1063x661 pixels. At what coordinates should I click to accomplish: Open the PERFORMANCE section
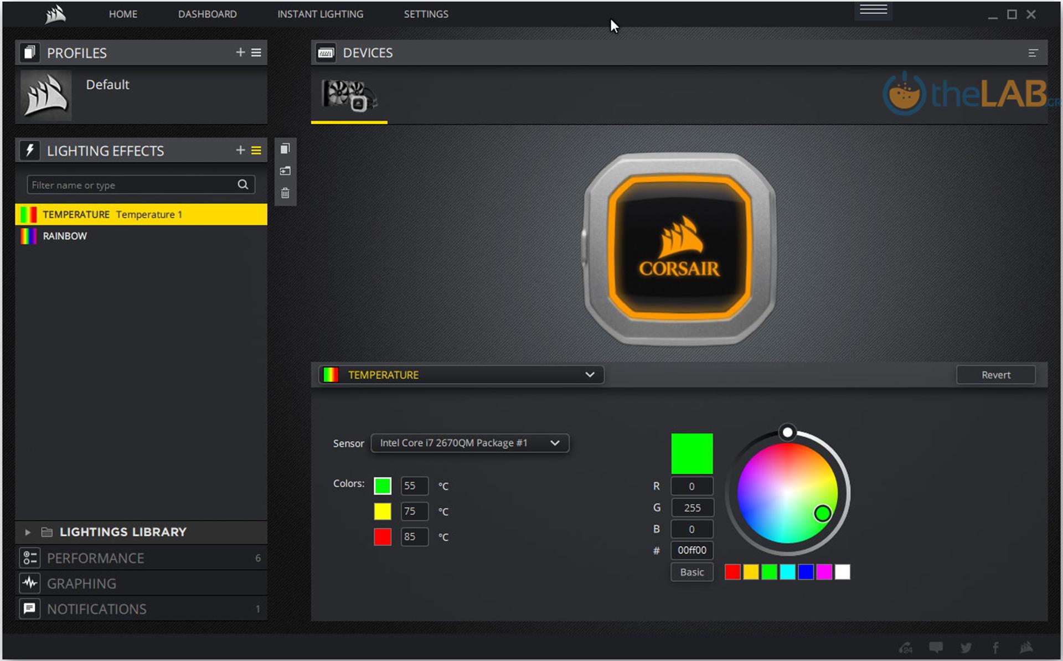[x=141, y=558]
